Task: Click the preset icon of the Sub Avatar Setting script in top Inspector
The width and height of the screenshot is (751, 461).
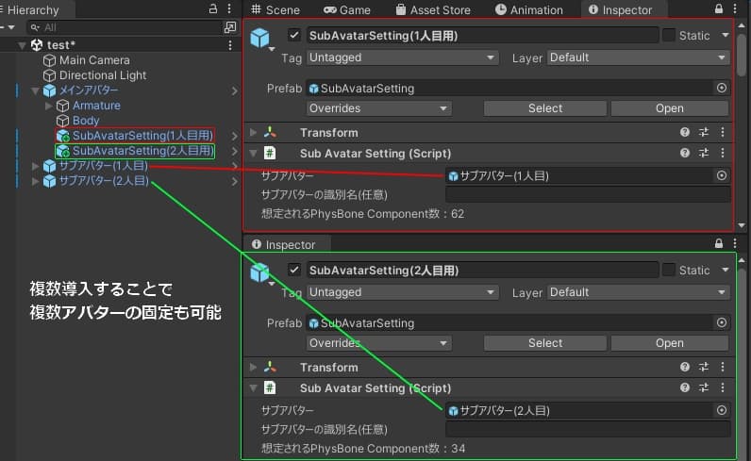Action: tap(703, 154)
